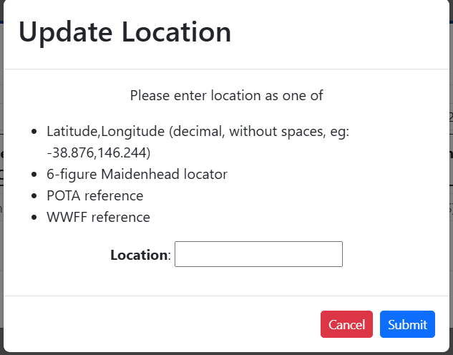
Task: Select the 6-figure Maidenhead locator item
Action: point(137,175)
